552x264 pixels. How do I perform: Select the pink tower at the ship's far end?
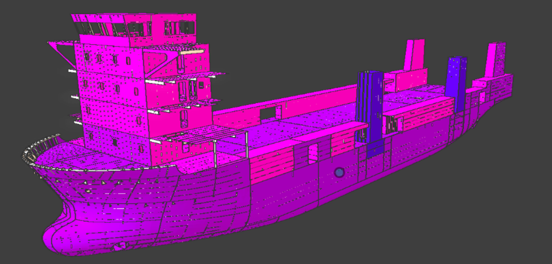point(495,59)
